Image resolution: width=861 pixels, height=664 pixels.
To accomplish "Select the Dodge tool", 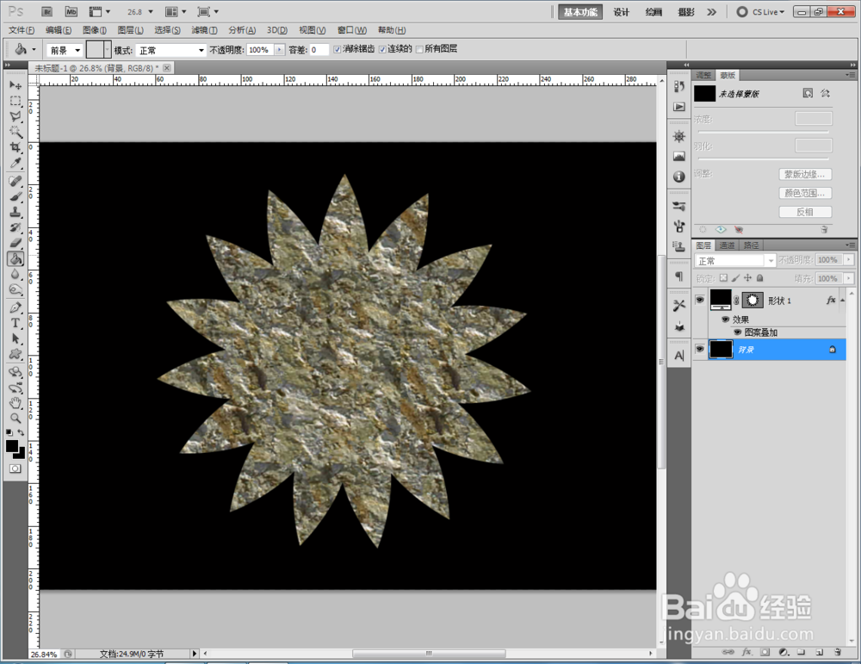I will click(x=15, y=289).
